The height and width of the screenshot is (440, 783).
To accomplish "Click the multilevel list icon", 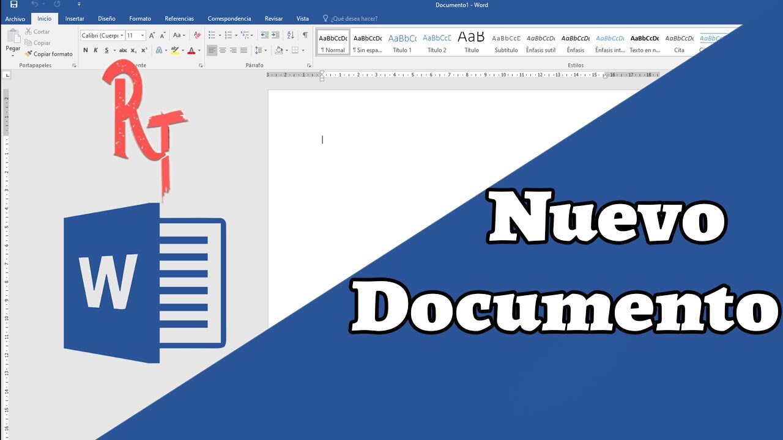I will pyautogui.click(x=245, y=35).
